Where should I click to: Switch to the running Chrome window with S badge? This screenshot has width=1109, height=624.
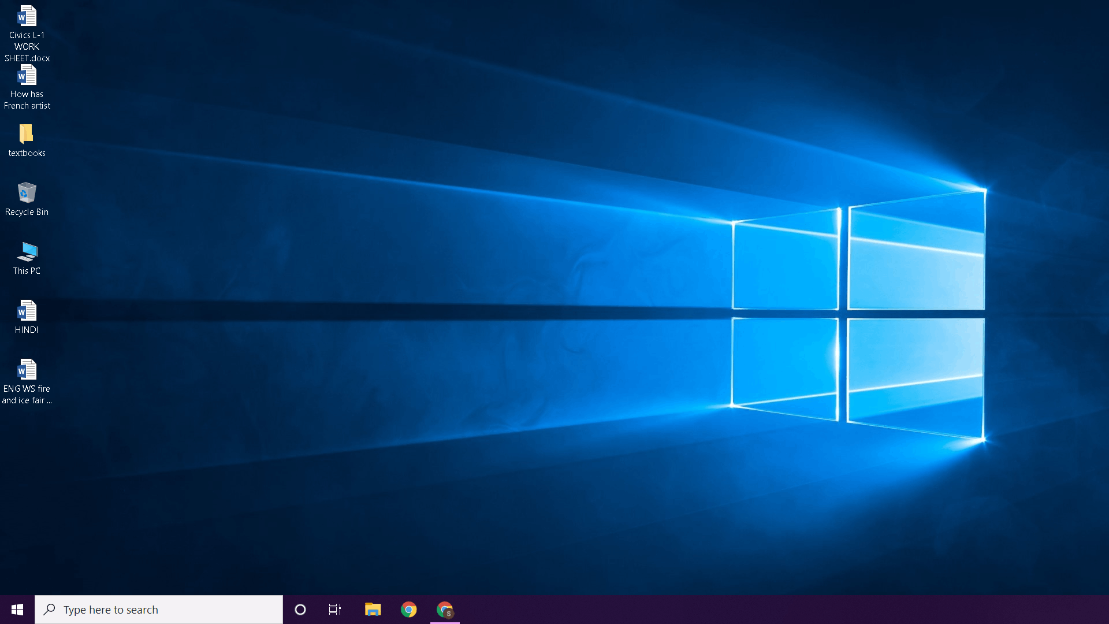[x=445, y=610]
